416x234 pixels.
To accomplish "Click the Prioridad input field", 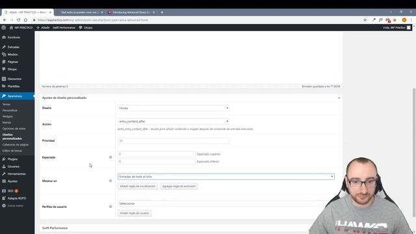I will [174, 141].
